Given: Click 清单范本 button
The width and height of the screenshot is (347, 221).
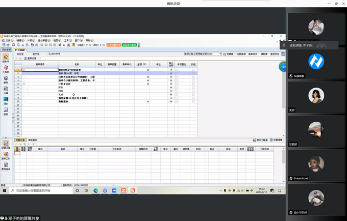Looking at the screenshot, I should coord(253,54).
